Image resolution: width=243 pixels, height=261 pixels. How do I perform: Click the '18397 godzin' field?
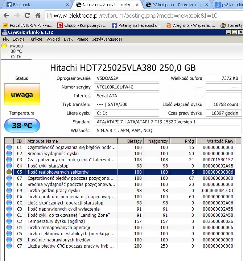click(224, 113)
